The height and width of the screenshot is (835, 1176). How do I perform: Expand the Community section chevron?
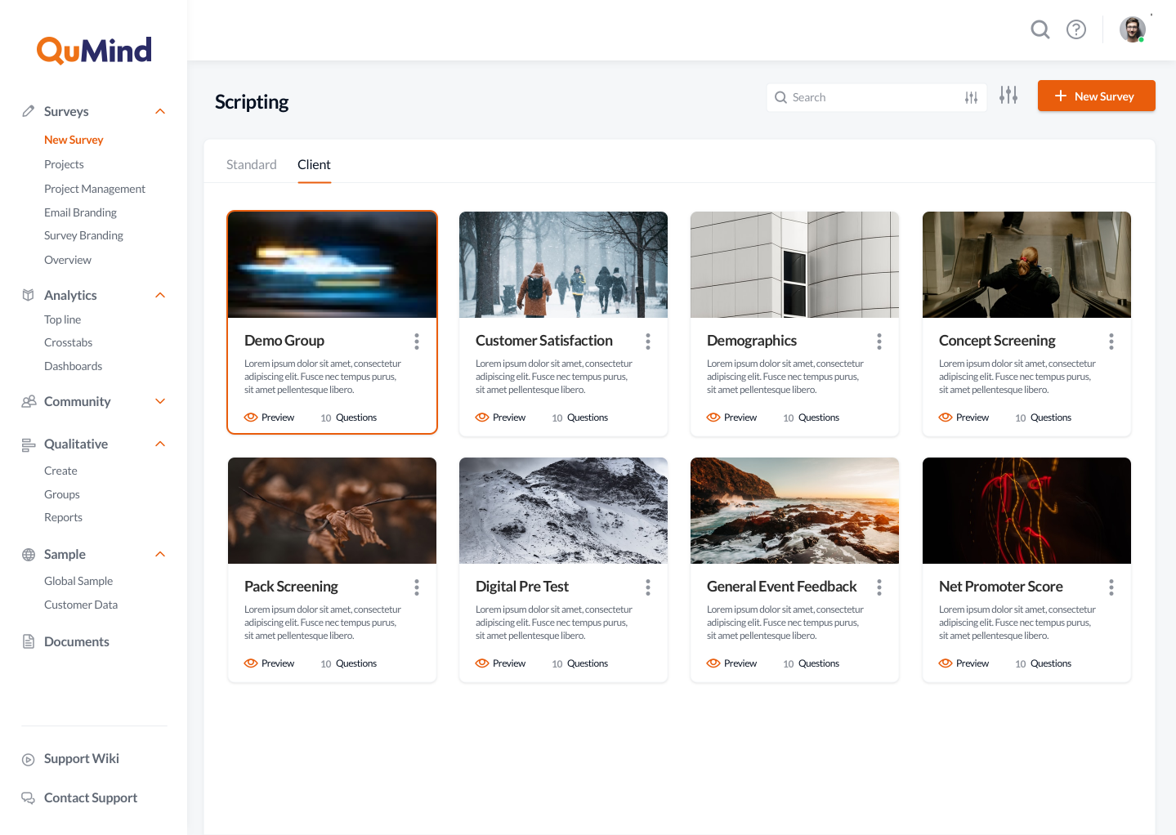(x=160, y=401)
